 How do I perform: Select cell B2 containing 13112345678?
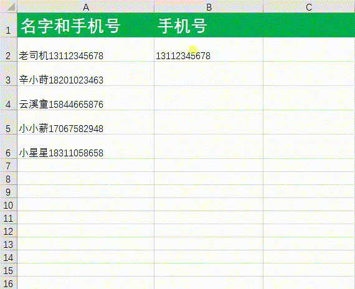(209, 49)
